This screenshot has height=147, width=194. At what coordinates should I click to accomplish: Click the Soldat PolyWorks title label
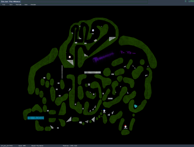coord(11,1)
